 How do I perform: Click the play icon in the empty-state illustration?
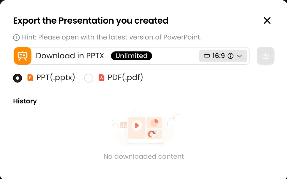(137, 125)
